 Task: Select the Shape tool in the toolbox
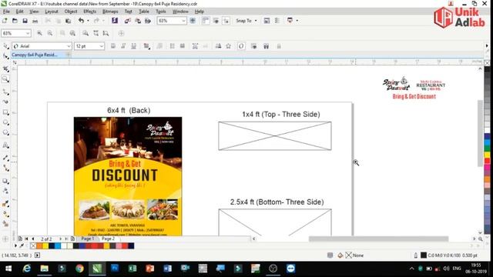[x=5, y=56]
